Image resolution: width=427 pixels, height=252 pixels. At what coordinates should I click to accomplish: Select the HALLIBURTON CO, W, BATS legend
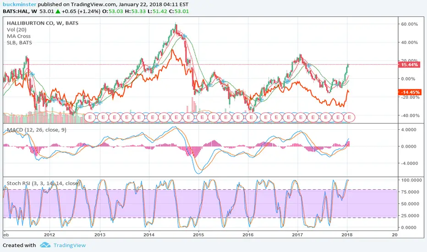43,23
